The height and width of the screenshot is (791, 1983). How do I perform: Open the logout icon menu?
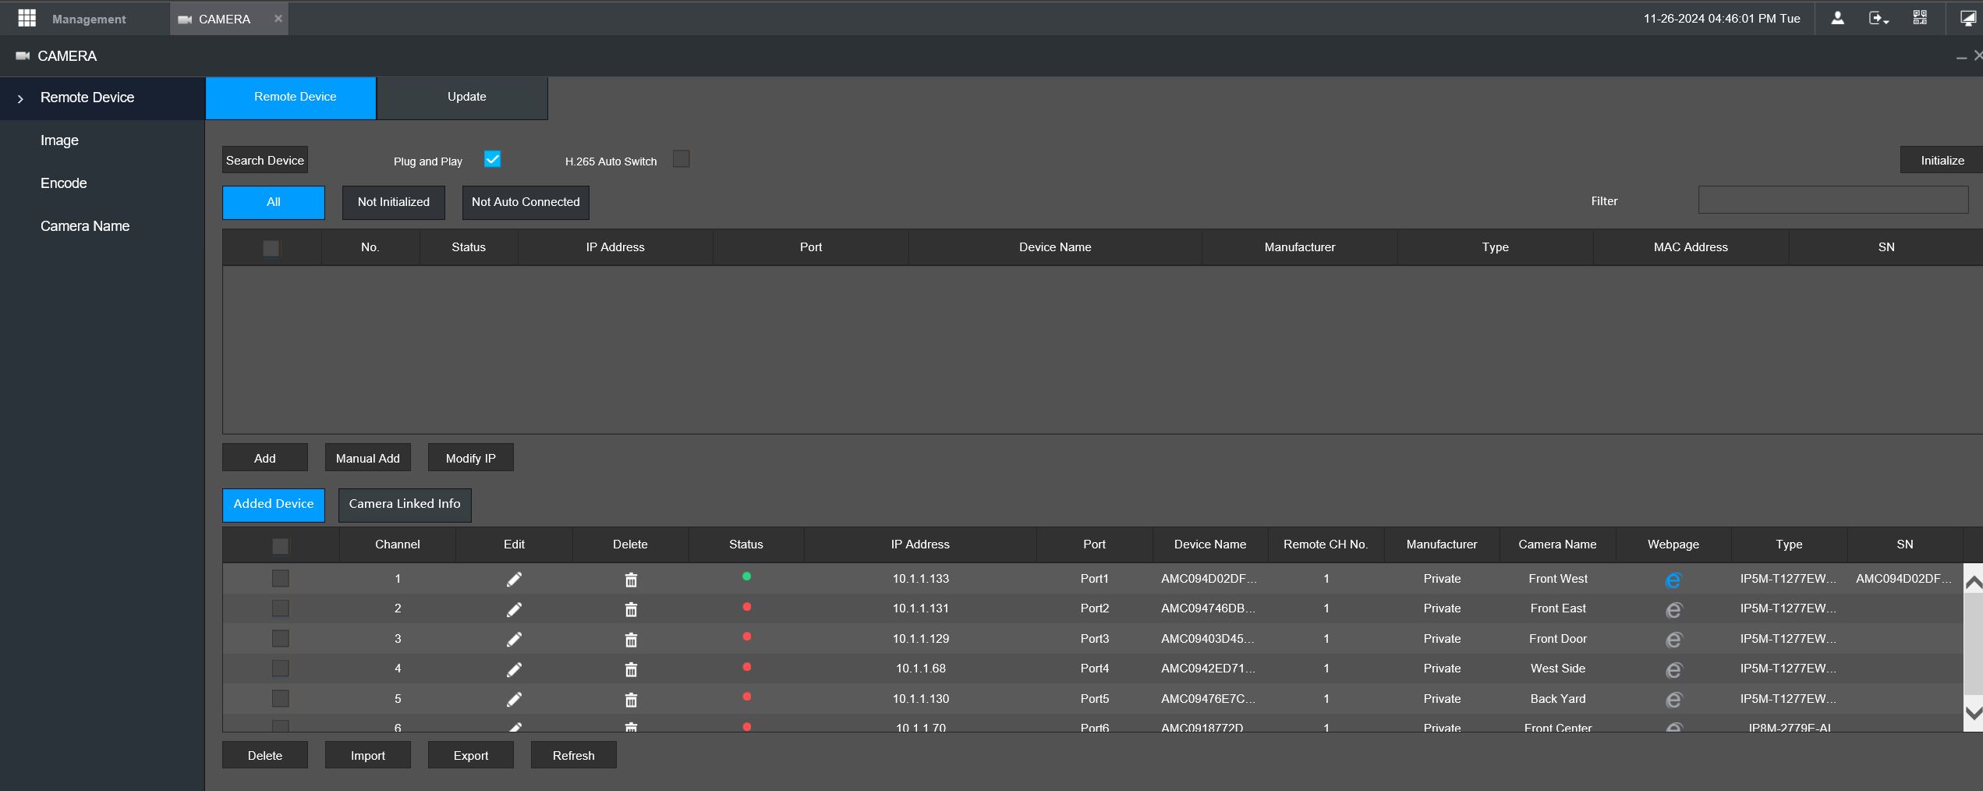(x=1878, y=18)
